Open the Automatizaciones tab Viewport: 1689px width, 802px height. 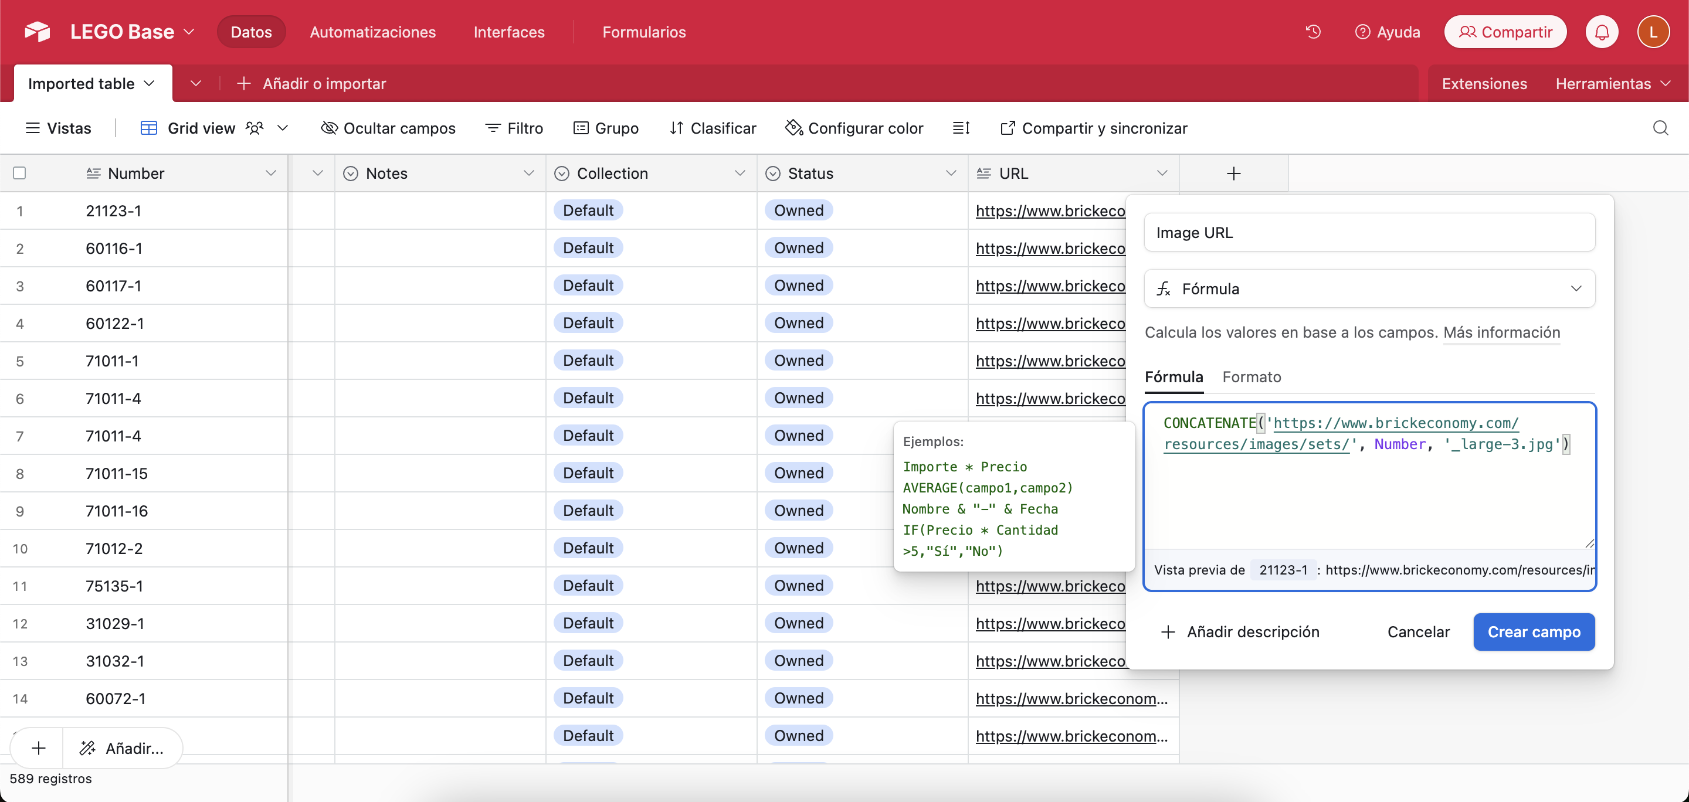(372, 32)
